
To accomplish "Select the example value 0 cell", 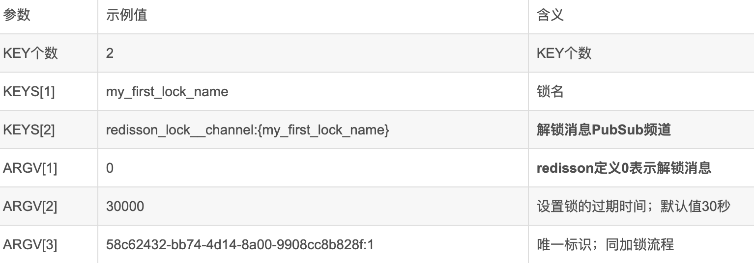I will coord(110,168).
